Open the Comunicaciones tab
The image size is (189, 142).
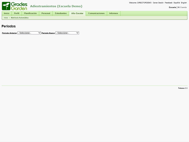pyautogui.click(x=96, y=13)
